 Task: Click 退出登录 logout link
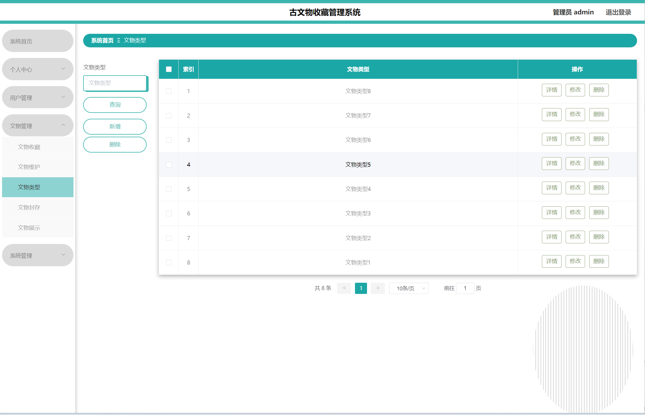click(x=618, y=12)
